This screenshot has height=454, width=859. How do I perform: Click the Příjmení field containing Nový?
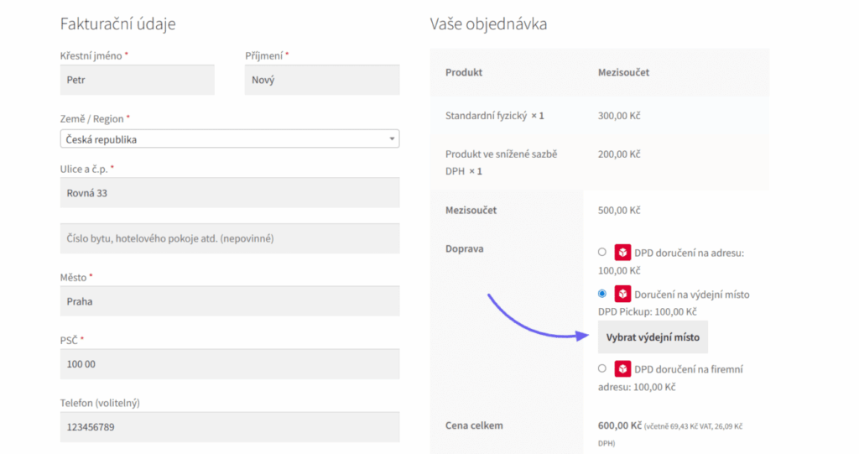point(322,80)
